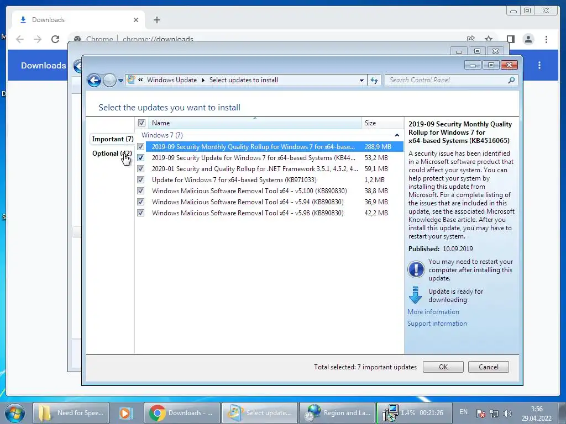Image resolution: width=566 pixels, height=424 pixels.
Task: Bookmark this page with star icon
Action: pyautogui.click(x=489, y=39)
